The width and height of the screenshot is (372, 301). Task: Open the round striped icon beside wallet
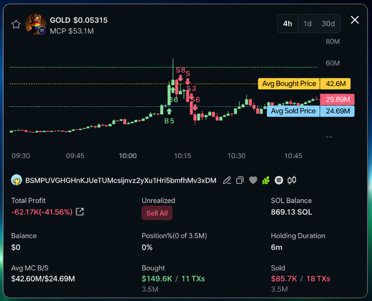coord(279,181)
